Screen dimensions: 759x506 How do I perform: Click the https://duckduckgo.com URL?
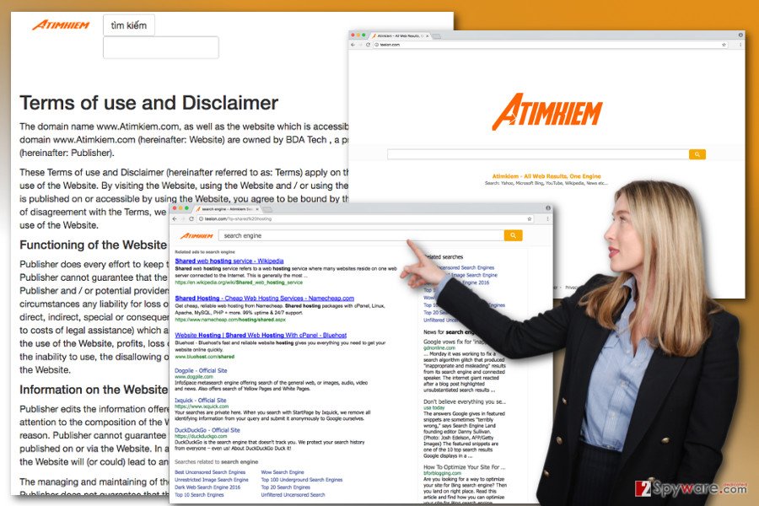pyautogui.click(x=201, y=436)
